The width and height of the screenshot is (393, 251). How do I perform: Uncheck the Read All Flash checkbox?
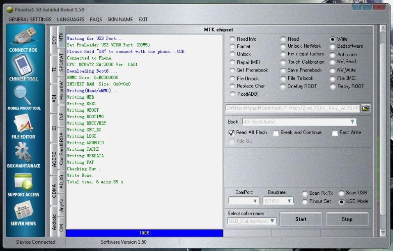pyautogui.click(x=232, y=133)
